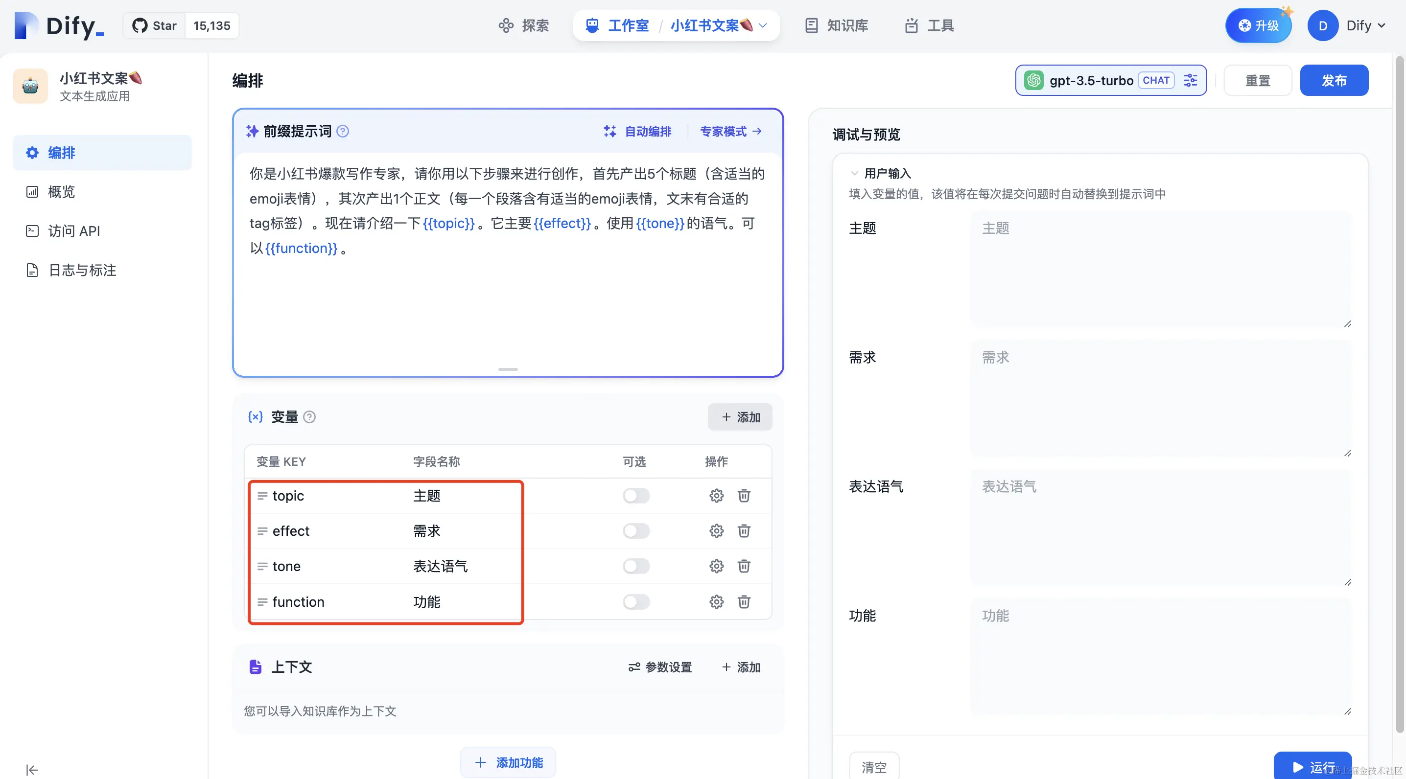Click help icon beside 变量 heading

coord(309,417)
